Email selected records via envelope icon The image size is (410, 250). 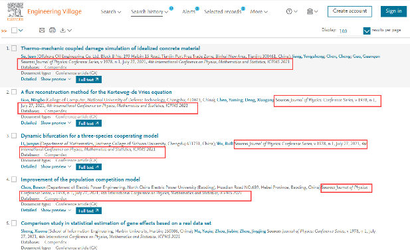coord(42,31)
